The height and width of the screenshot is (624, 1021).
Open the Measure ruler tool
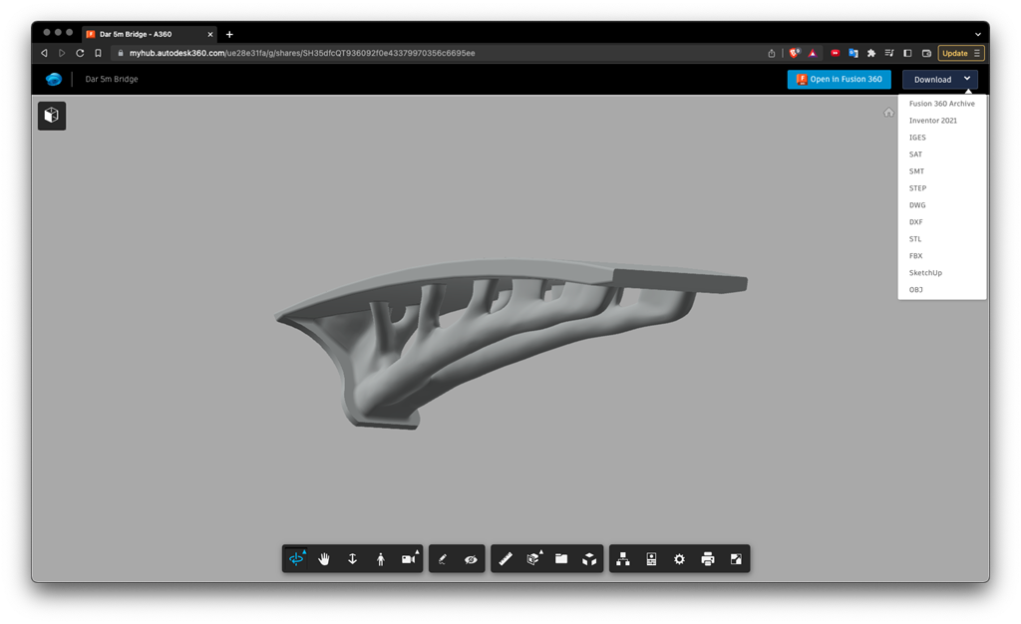506,559
